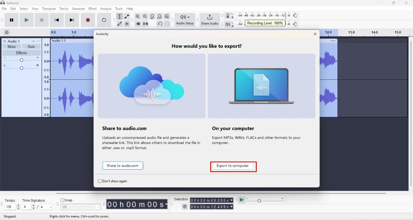Activate the Multi-tool

[127, 24]
